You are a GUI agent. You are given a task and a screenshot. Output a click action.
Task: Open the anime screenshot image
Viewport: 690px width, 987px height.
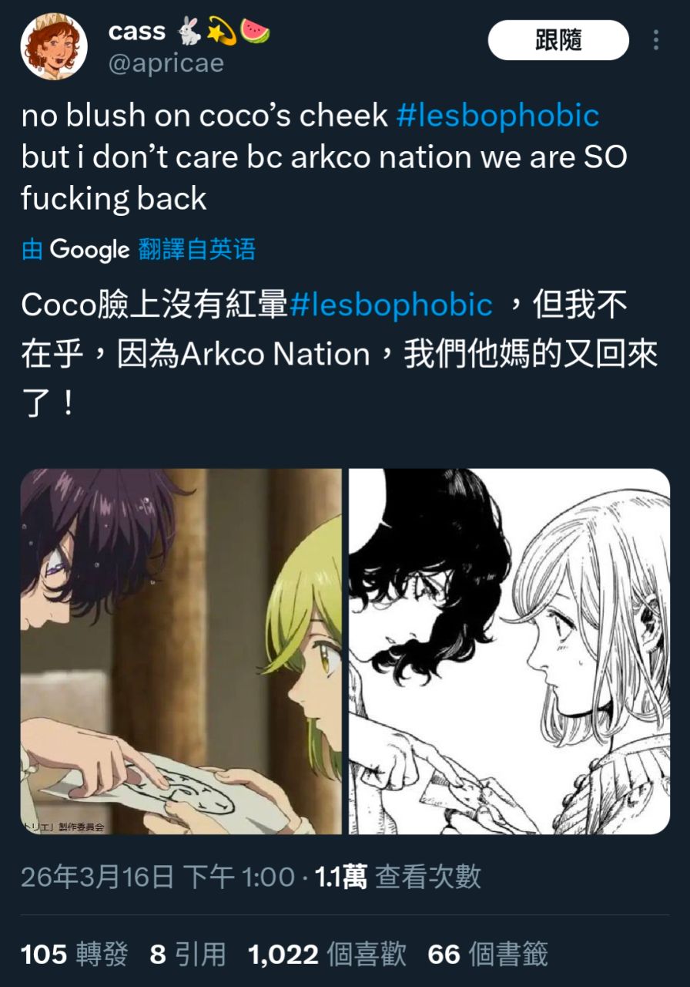pyautogui.click(x=181, y=652)
